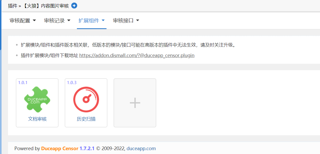Click the version label 1.0.1 on 文档审核
320x154 pixels.
pos(22,82)
